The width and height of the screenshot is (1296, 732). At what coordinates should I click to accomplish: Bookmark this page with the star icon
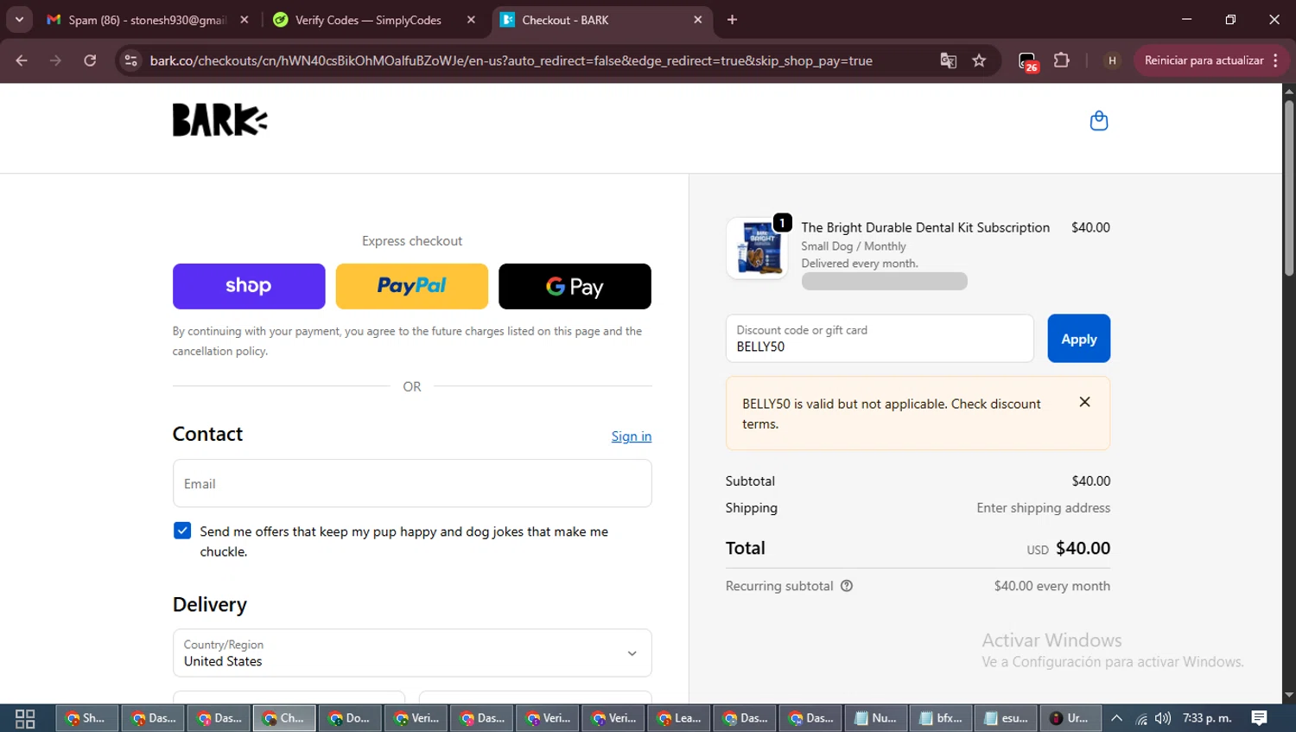979,60
